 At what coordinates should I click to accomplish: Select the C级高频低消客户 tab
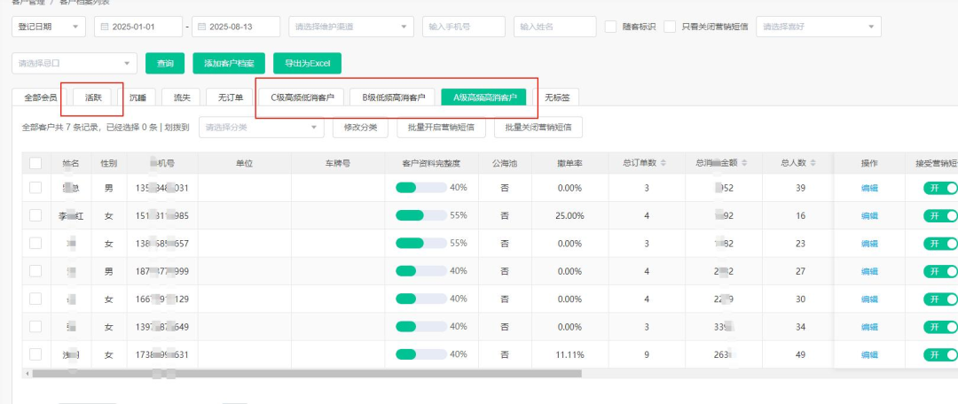coord(302,97)
